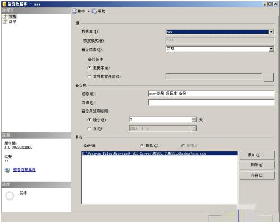Click the 删除 (Remove) button

pyautogui.click(x=257, y=165)
